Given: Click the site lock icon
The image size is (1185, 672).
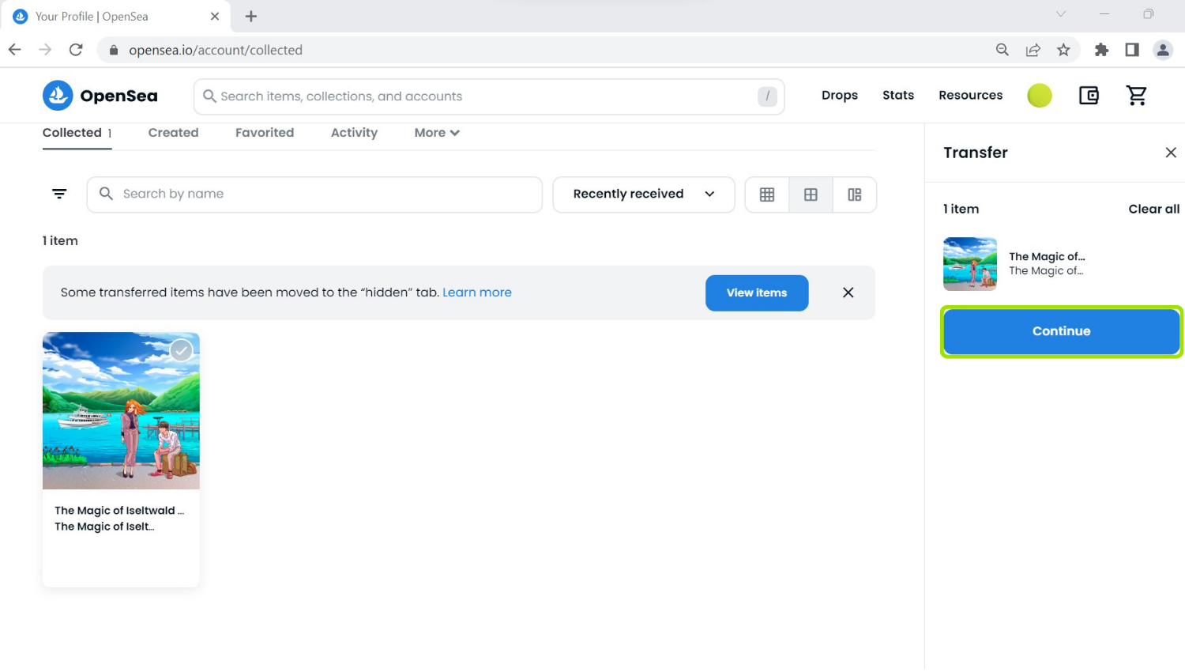Looking at the screenshot, I should pos(114,50).
